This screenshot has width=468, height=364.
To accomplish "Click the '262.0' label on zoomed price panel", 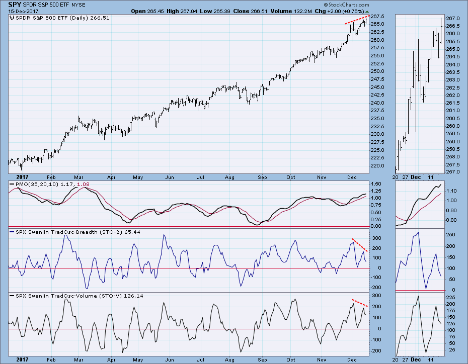I will click(453, 96).
